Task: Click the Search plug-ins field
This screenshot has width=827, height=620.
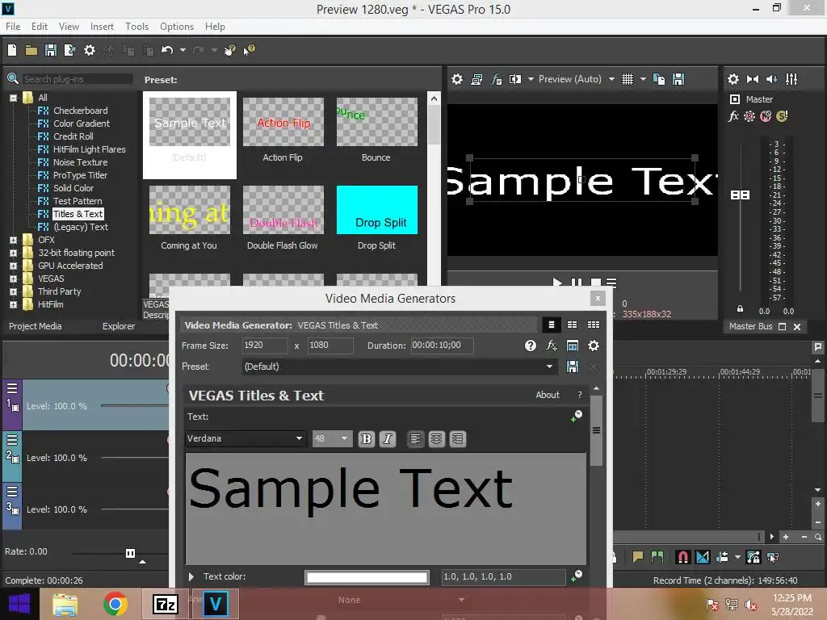Action: pyautogui.click(x=77, y=79)
